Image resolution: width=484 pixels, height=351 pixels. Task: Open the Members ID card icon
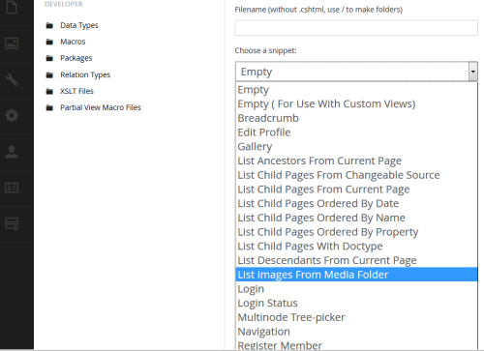pos(12,188)
